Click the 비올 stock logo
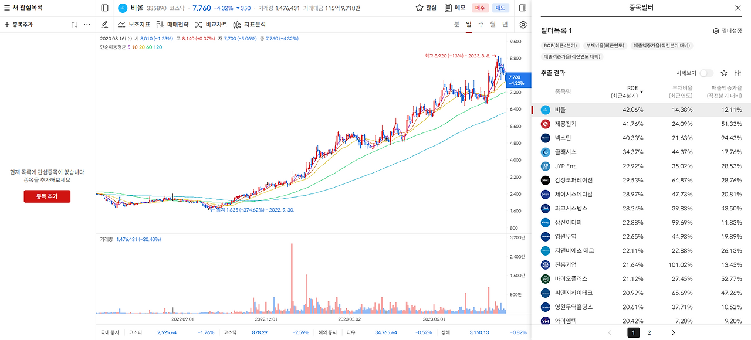The width and height of the screenshot is (751, 340). click(123, 8)
